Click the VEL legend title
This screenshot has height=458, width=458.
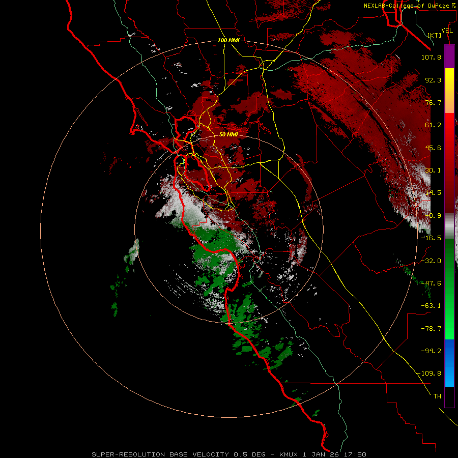(447, 31)
